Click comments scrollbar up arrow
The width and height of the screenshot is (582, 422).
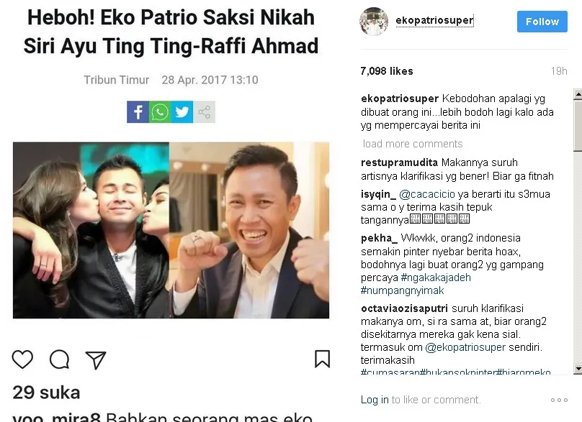pyautogui.click(x=578, y=94)
